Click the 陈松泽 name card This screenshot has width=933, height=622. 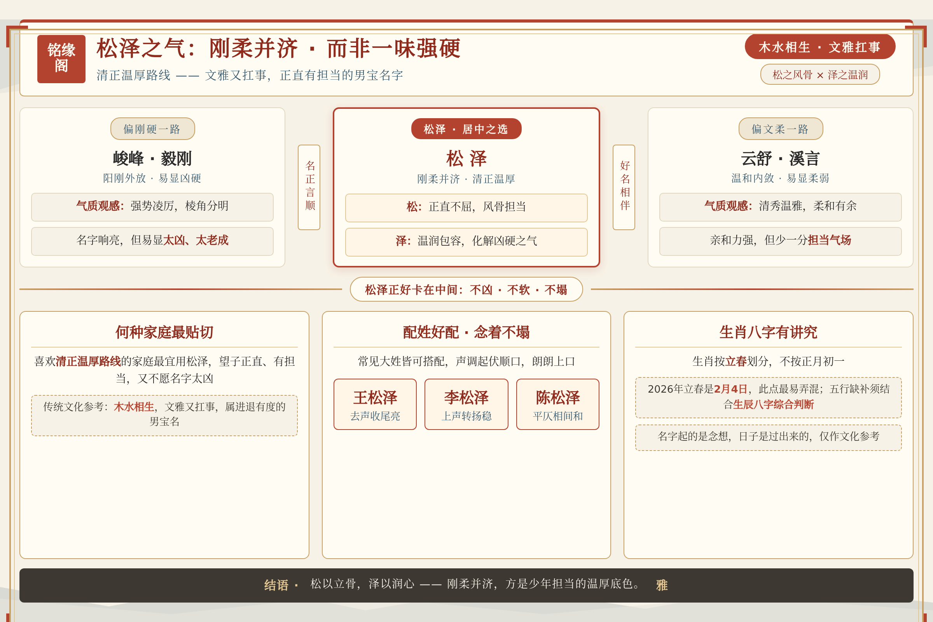pos(557,404)
